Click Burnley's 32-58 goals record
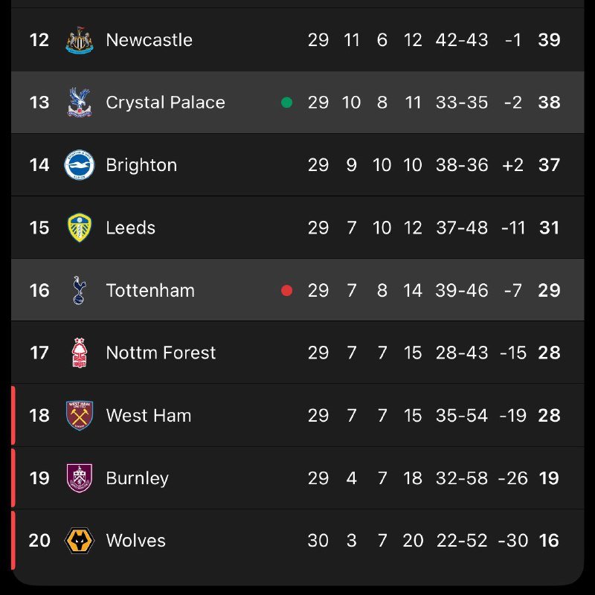The image size is (595, 595). pyautogui.click(x=462, y=477)
